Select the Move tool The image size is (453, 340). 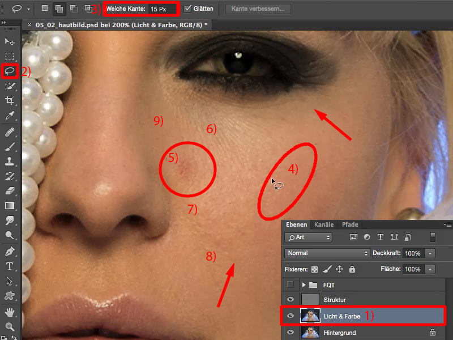[10, 41]
